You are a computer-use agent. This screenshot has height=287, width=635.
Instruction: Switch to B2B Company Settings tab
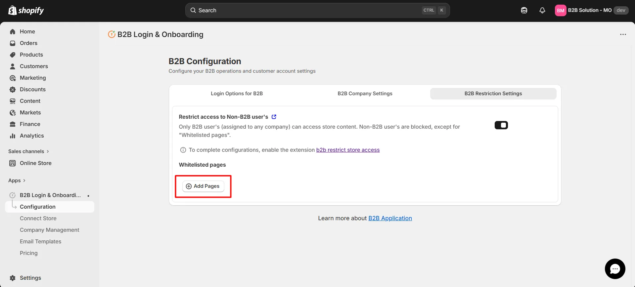[365, 94]
